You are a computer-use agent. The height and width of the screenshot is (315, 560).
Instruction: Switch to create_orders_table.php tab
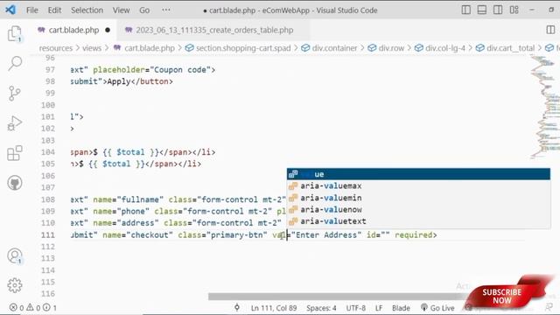(x=214, y=30)
